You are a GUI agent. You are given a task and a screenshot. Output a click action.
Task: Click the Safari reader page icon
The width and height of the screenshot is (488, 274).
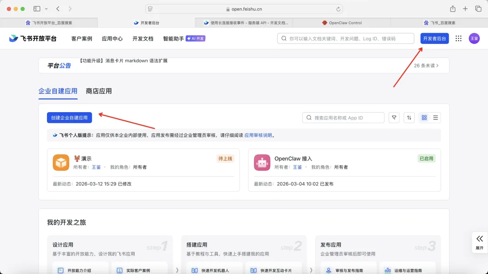coord(150,9)
